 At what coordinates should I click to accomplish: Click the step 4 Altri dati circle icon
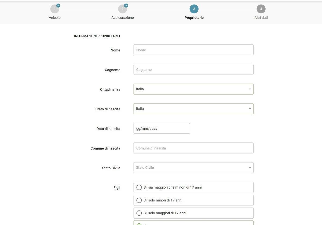(261, 9)
